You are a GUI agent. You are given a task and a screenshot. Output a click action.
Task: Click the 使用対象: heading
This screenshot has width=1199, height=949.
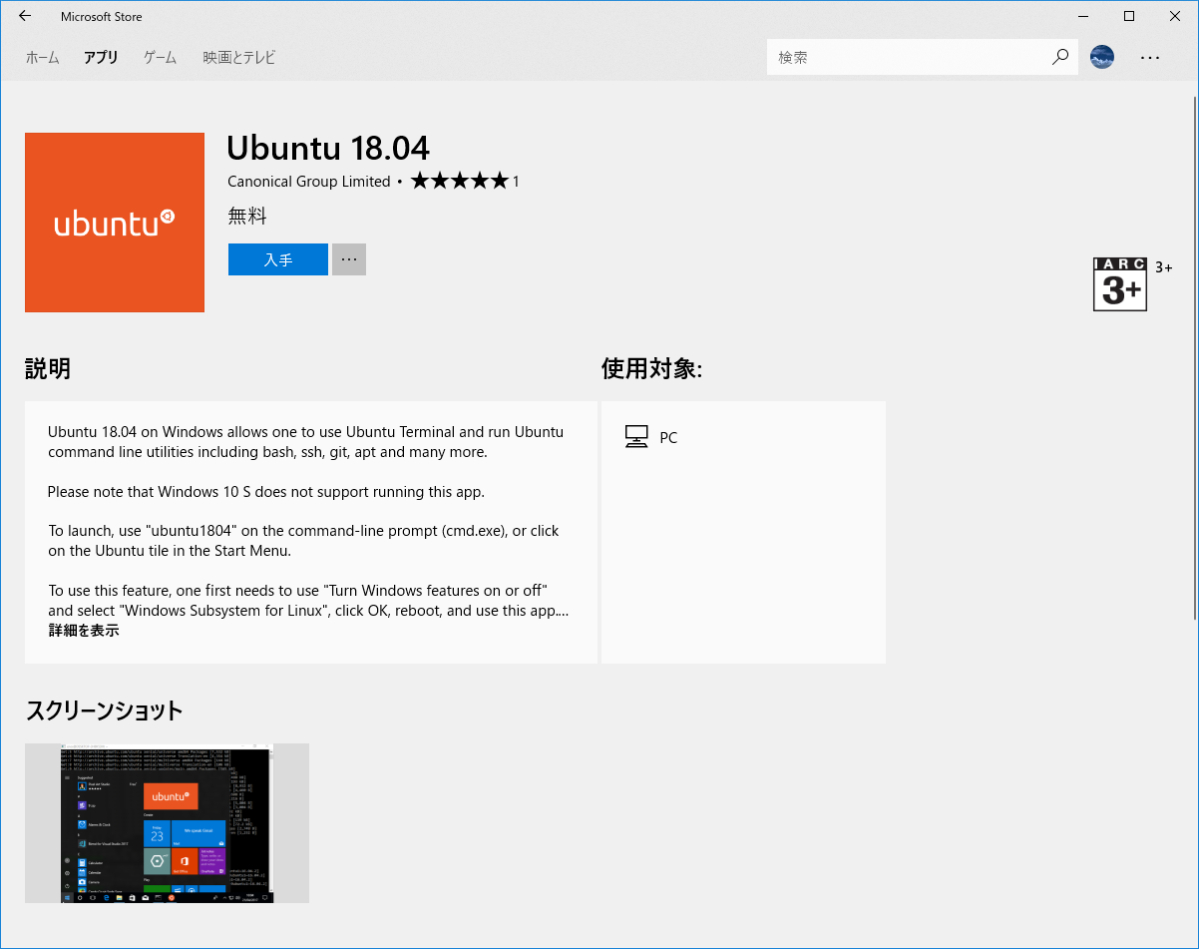pos(652,368)
